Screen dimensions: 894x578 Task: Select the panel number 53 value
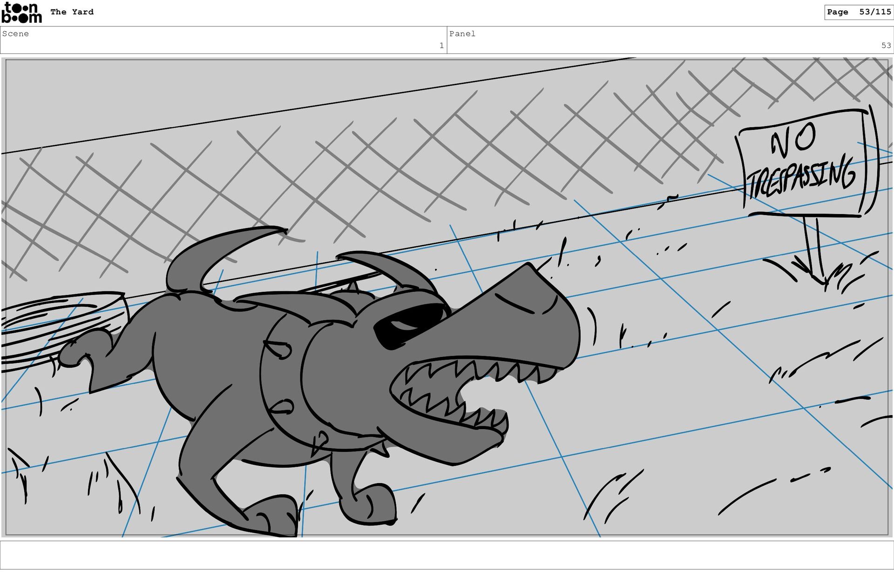(x=886, y=46)
